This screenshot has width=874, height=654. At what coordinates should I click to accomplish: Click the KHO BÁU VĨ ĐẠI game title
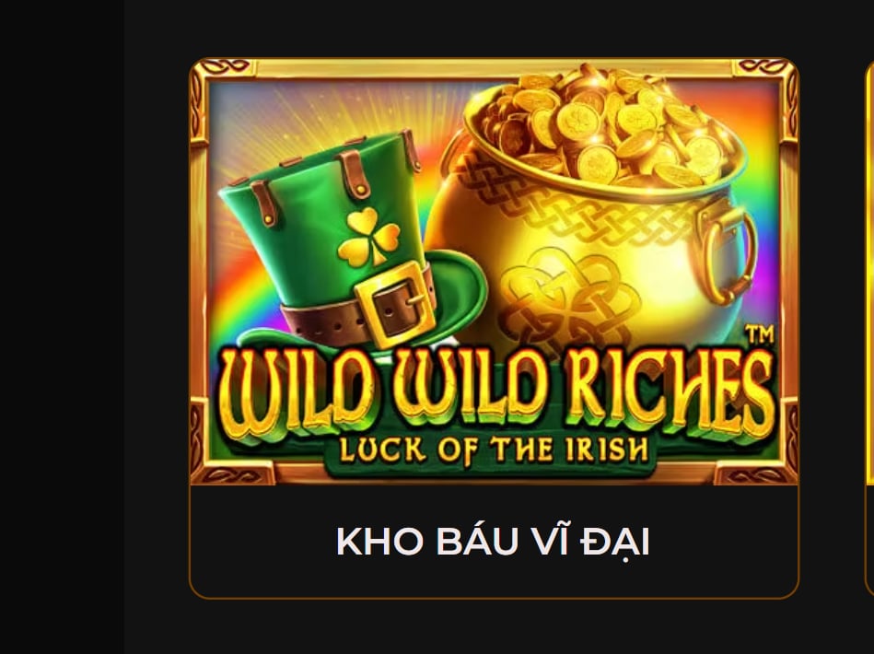494,542
